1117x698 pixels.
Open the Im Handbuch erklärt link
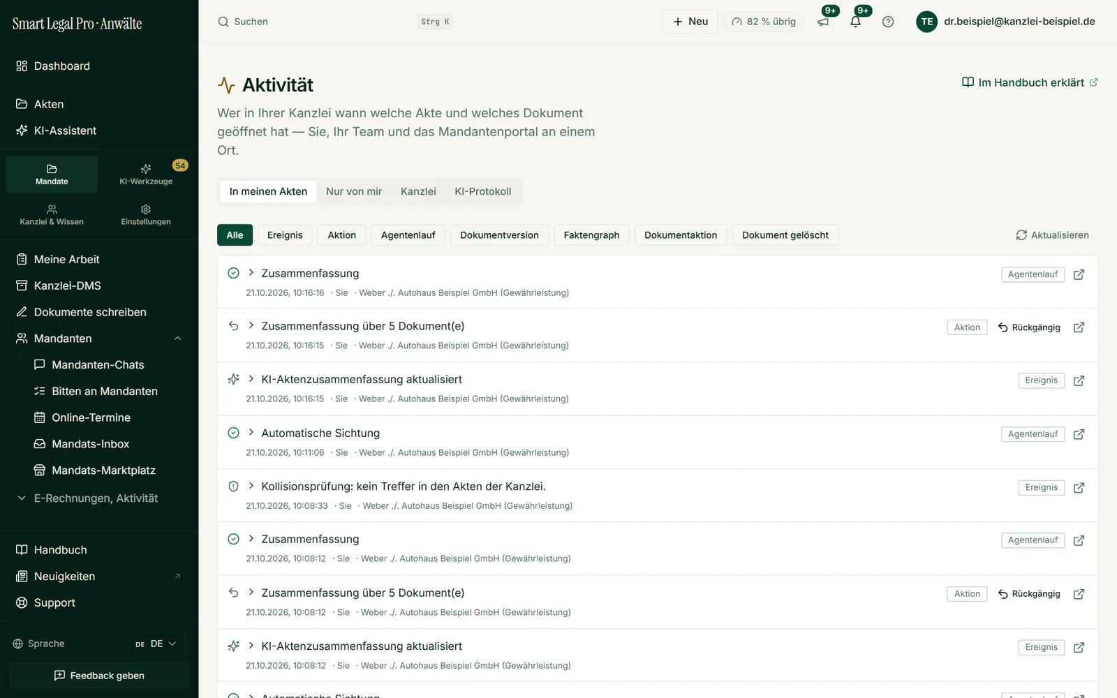coord(1030,82)
